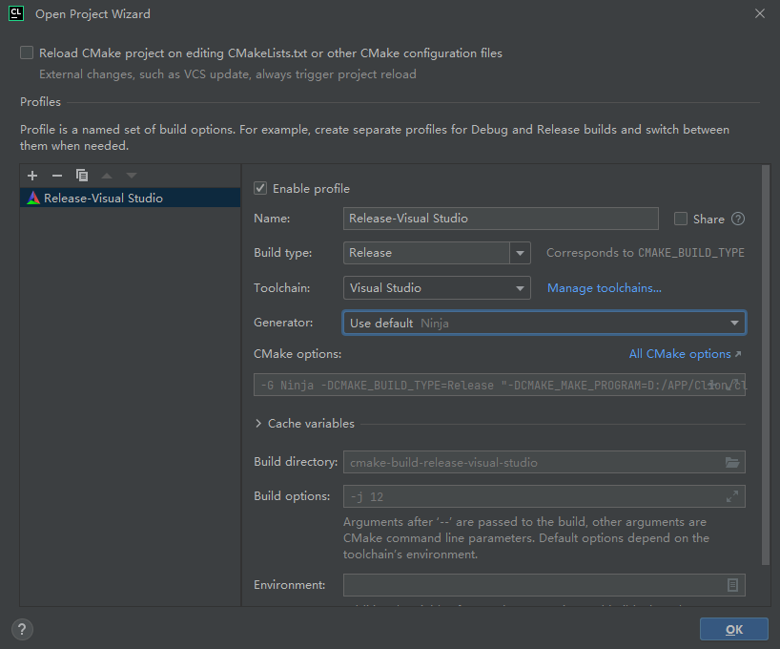Screen dimensions: 780x649
Task: Open the Environment variables editor icon
Action: tap(732, 585)
